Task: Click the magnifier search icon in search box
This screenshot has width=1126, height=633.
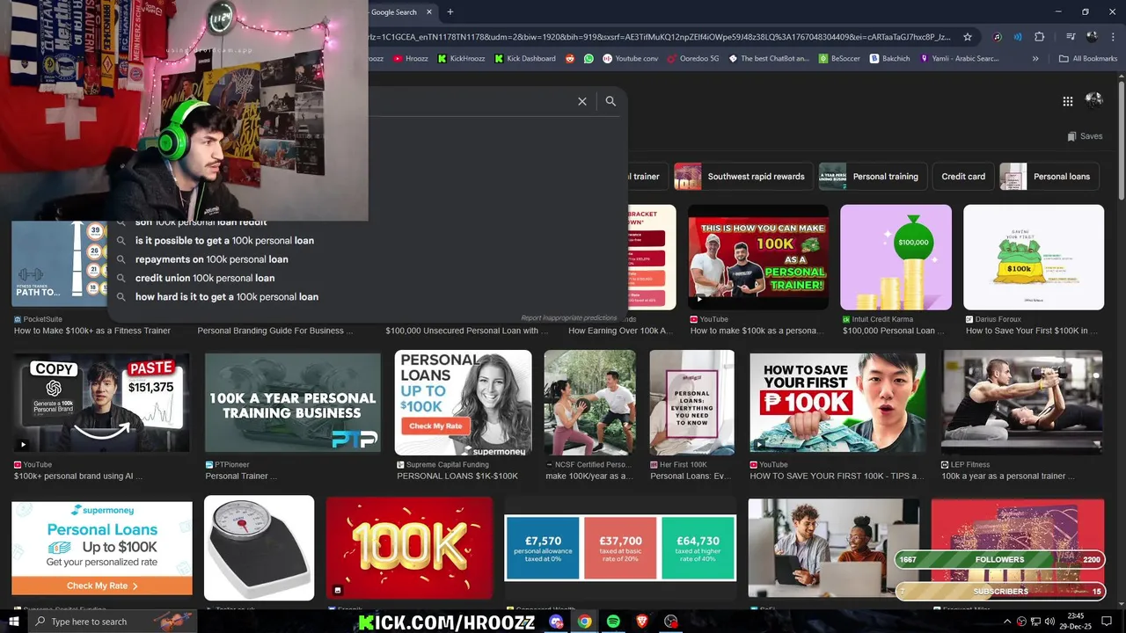Action: point(611,101)
